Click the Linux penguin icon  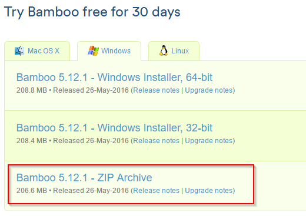[164, 50]
